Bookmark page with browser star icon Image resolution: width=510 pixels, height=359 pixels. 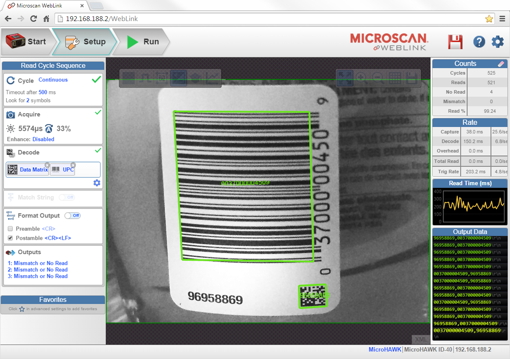(x=489, y=19)
